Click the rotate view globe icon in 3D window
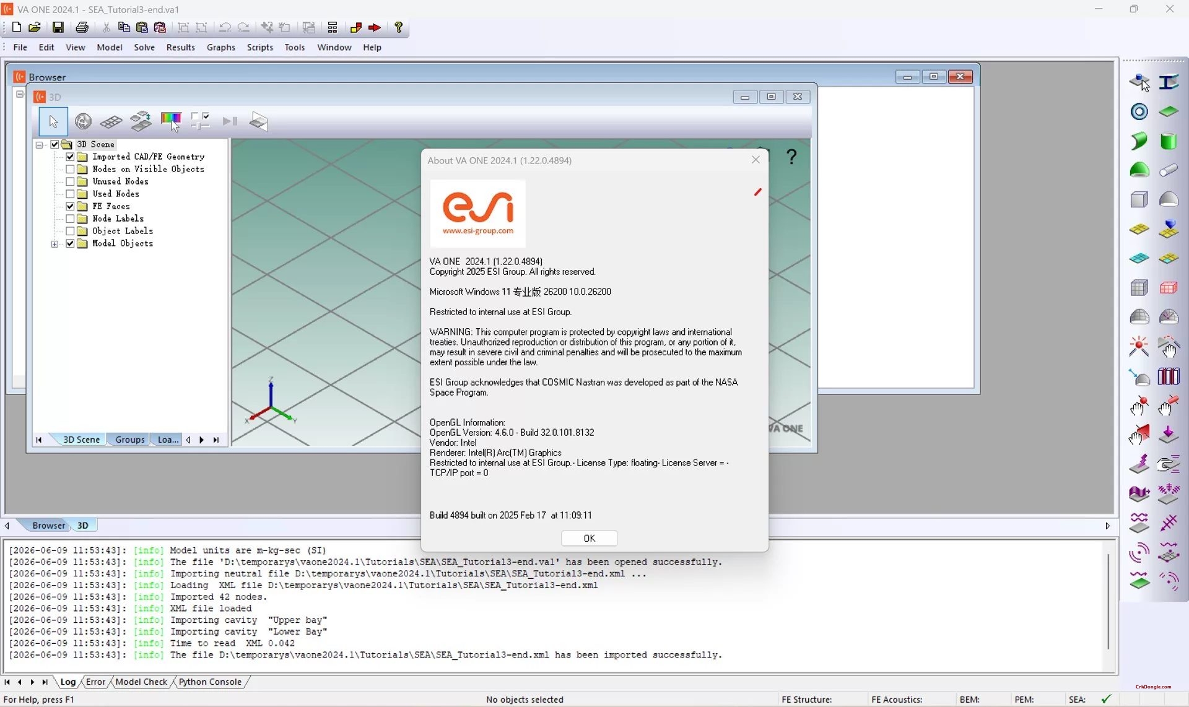Screen dimensions: 1189x707 click(83, 121)
